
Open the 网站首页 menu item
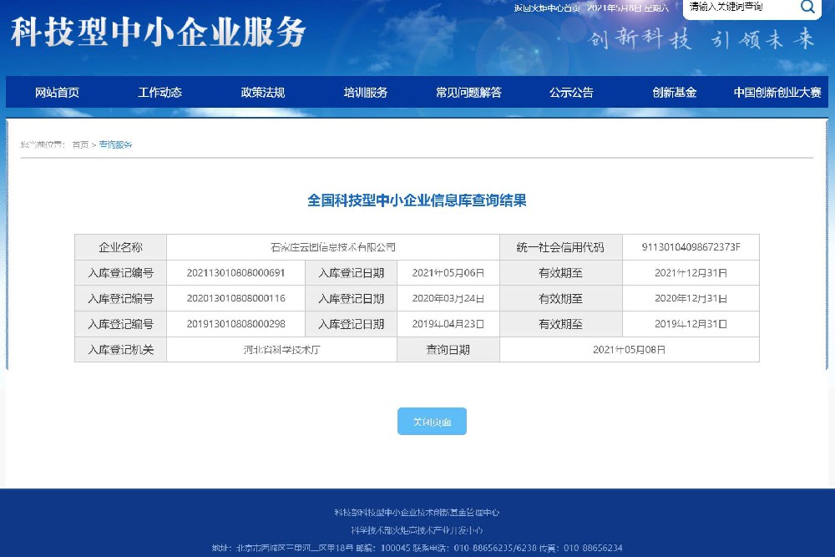57,93
